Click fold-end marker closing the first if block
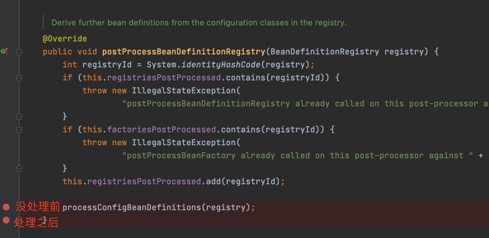489x238 pixels. pos(19,116)
